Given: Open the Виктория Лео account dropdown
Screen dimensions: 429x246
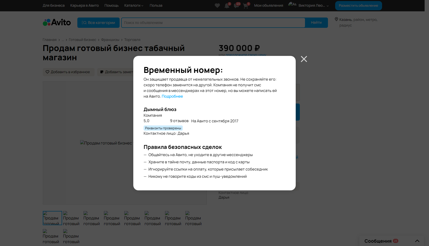Looking at the screenshot, I should [313, 5].
